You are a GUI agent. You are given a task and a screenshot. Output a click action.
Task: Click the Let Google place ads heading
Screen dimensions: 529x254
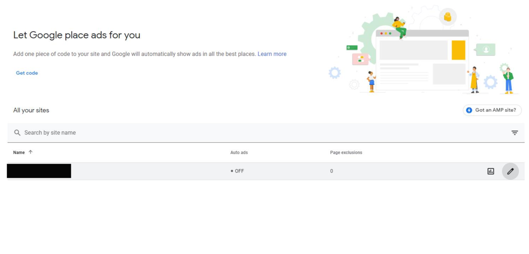(77, 35)
